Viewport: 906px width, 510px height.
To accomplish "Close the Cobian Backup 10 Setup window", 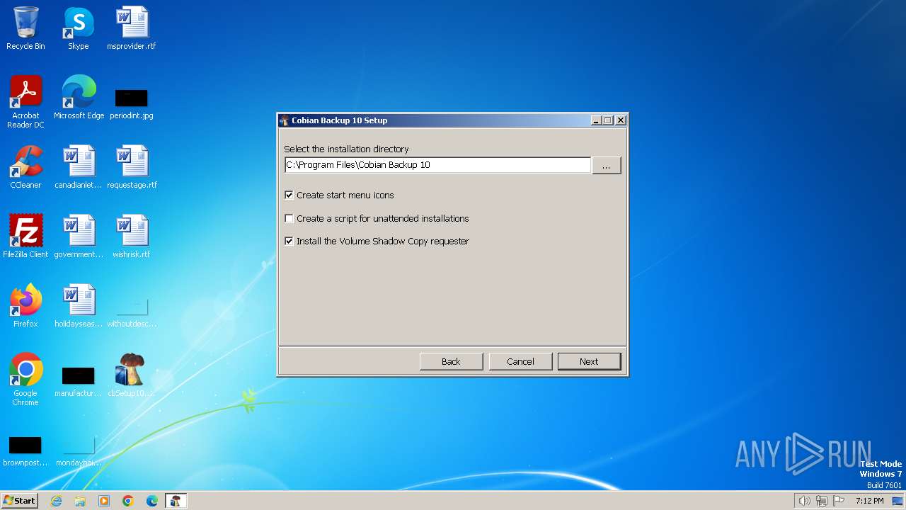I will [x=621, y=120].
